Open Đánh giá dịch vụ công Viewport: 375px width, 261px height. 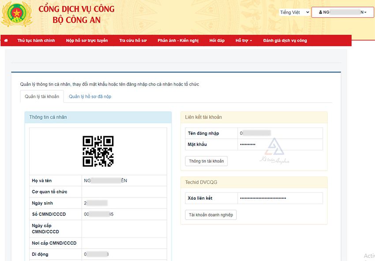[285, 41]
